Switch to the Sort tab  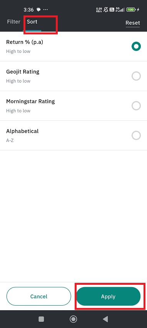tap(32, 22)
